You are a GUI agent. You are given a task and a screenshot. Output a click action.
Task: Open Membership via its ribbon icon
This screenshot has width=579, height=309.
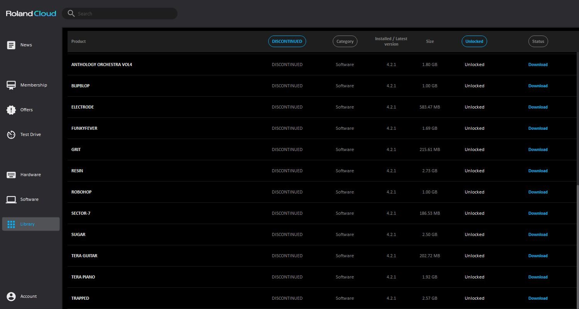click(11, 85)
